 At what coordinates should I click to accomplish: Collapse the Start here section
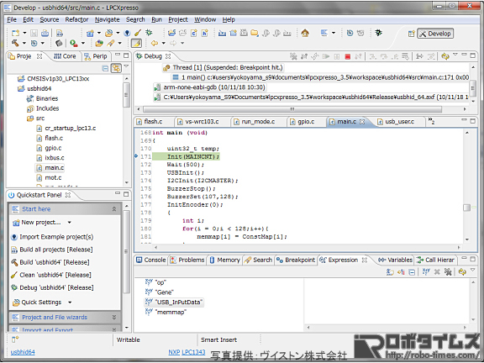[x=114, y=209]
